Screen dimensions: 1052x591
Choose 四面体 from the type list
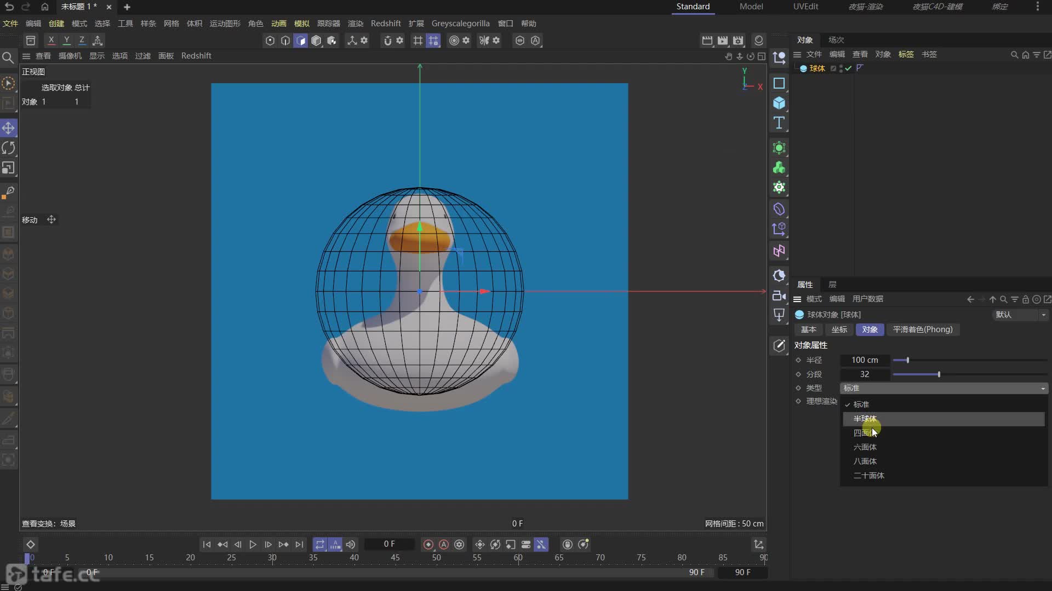(943, 433)
